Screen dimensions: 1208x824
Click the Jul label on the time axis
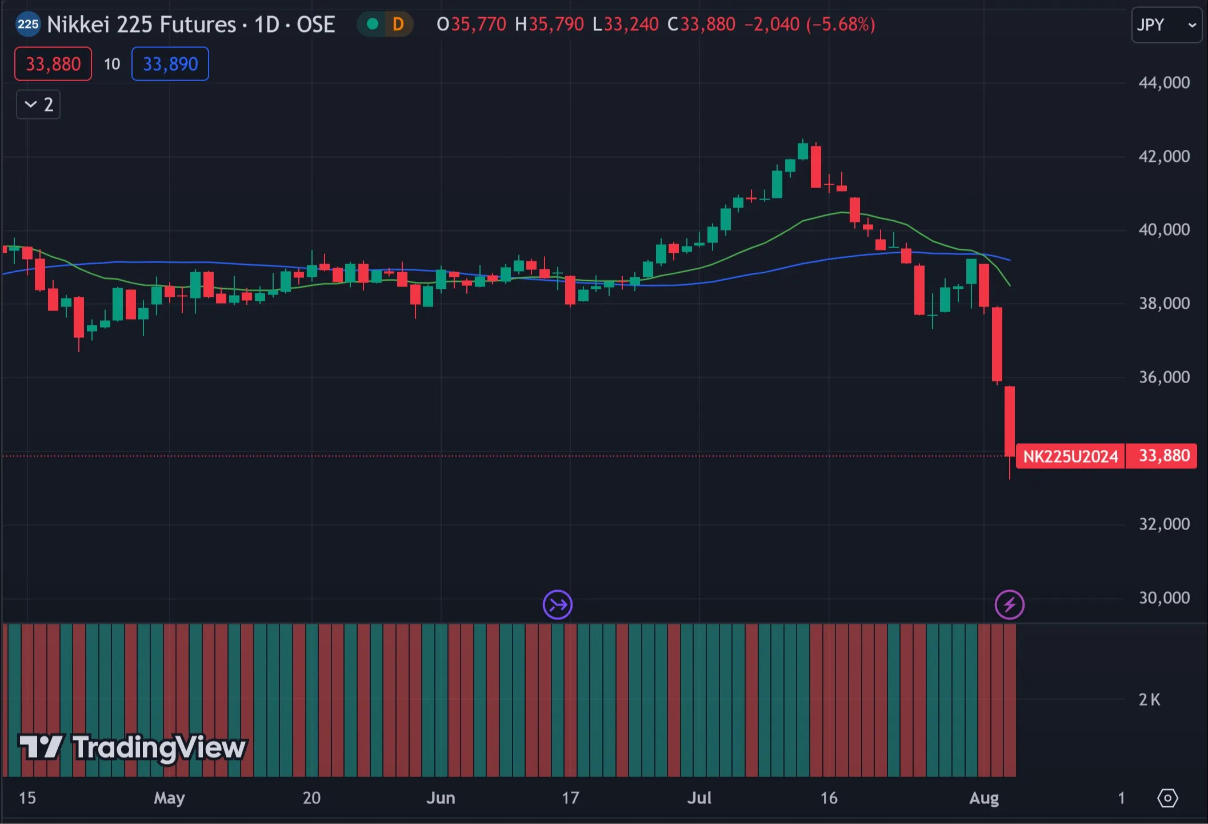pos(699,798)
